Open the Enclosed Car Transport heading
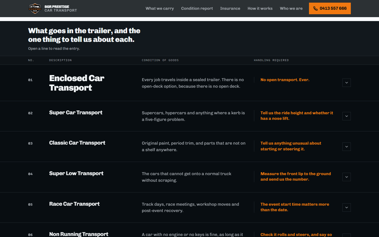Screen dimensions: 379x237 pyautogui.click(x=77, y=83)
